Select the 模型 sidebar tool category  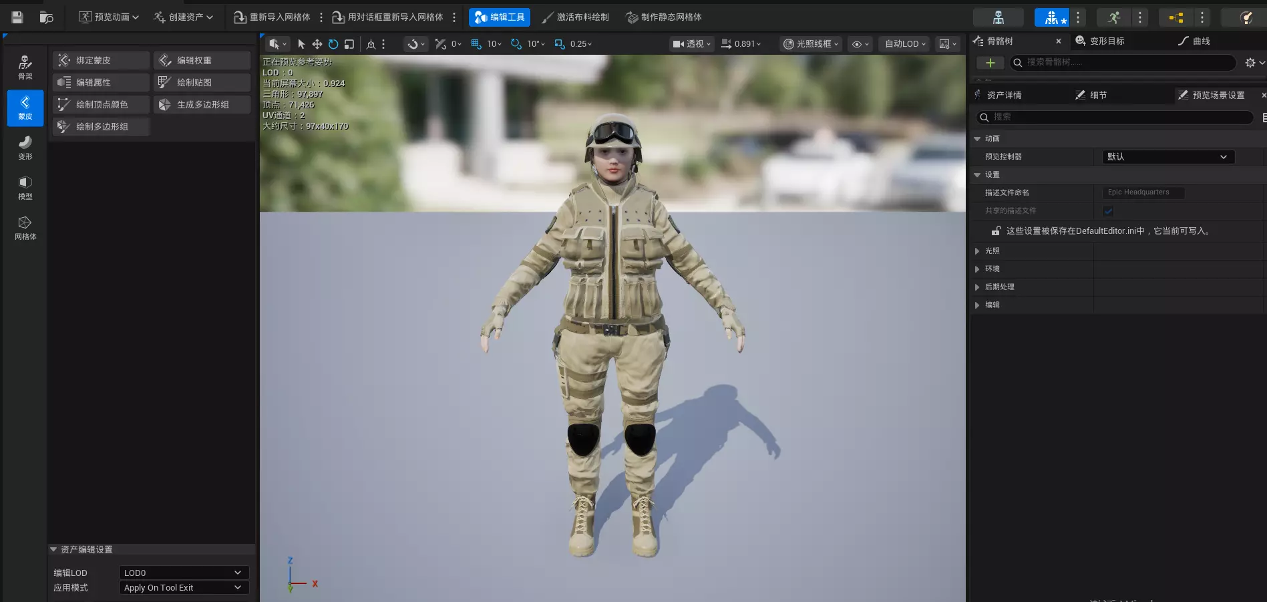point(25,188)
